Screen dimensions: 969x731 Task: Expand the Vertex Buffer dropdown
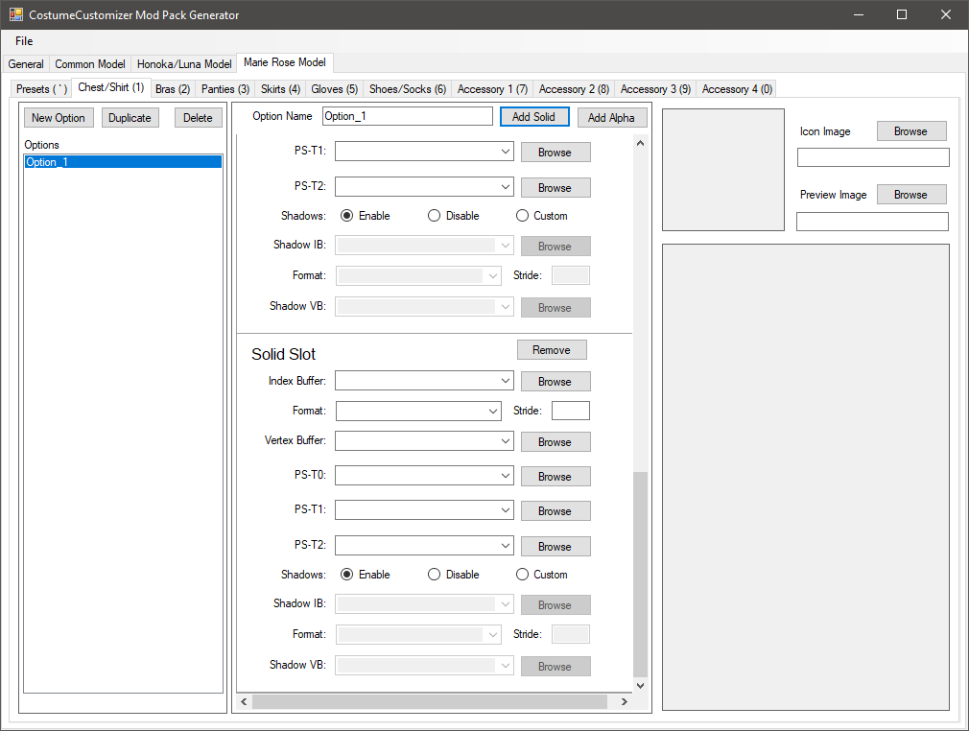click(x=505, y=440)
